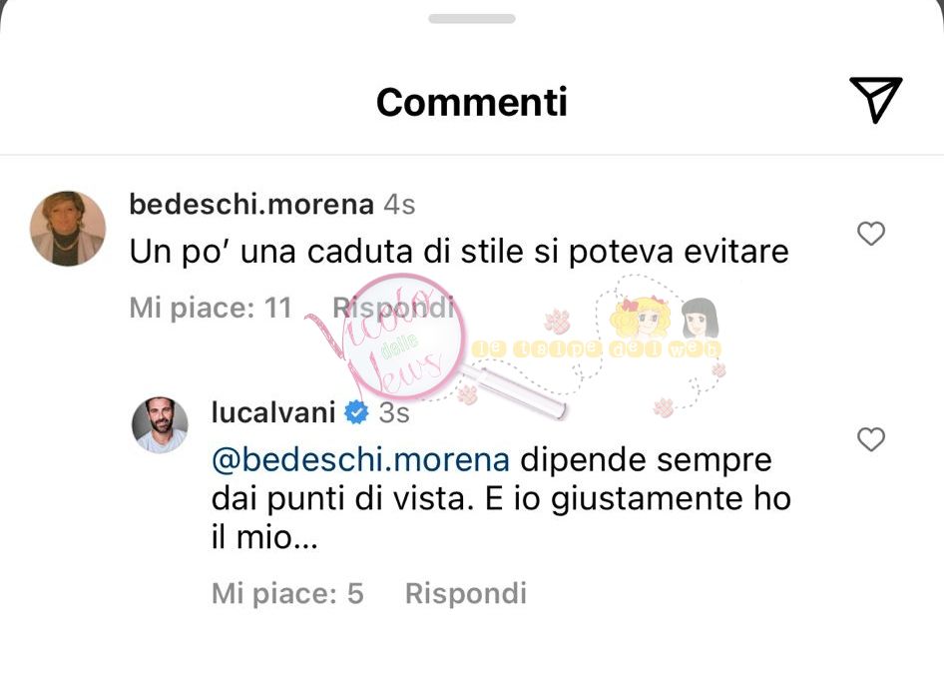Click the '4s' comment timestamp

[400, 205]
